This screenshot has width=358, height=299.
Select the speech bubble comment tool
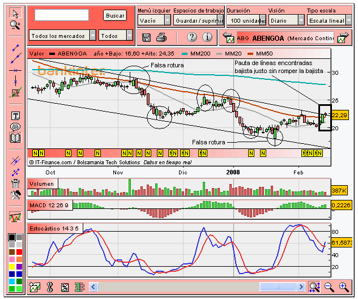click(15, 127)
